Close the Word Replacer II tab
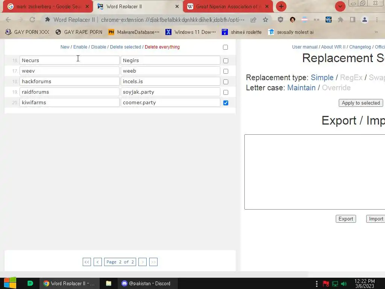Viewport: 385px width, 289px height. (x=177, y=7)
